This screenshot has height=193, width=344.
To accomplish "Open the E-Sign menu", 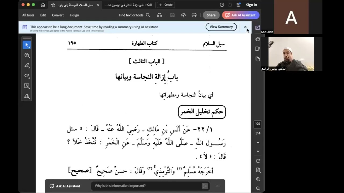I will click(x=74, y=15).
